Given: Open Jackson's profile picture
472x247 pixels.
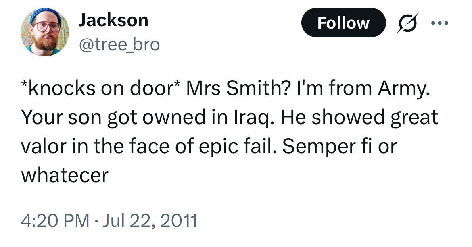Looking at the screenshot, I should click(x=44, y=32).
